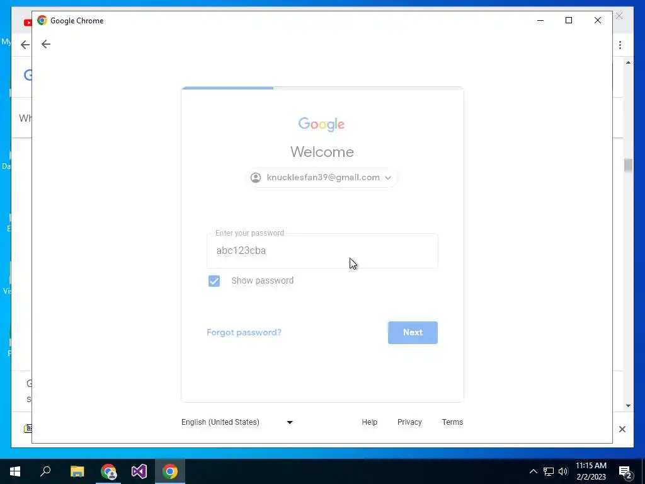Click the scrollbar thumb in the background window

click(x=628, y=166)
